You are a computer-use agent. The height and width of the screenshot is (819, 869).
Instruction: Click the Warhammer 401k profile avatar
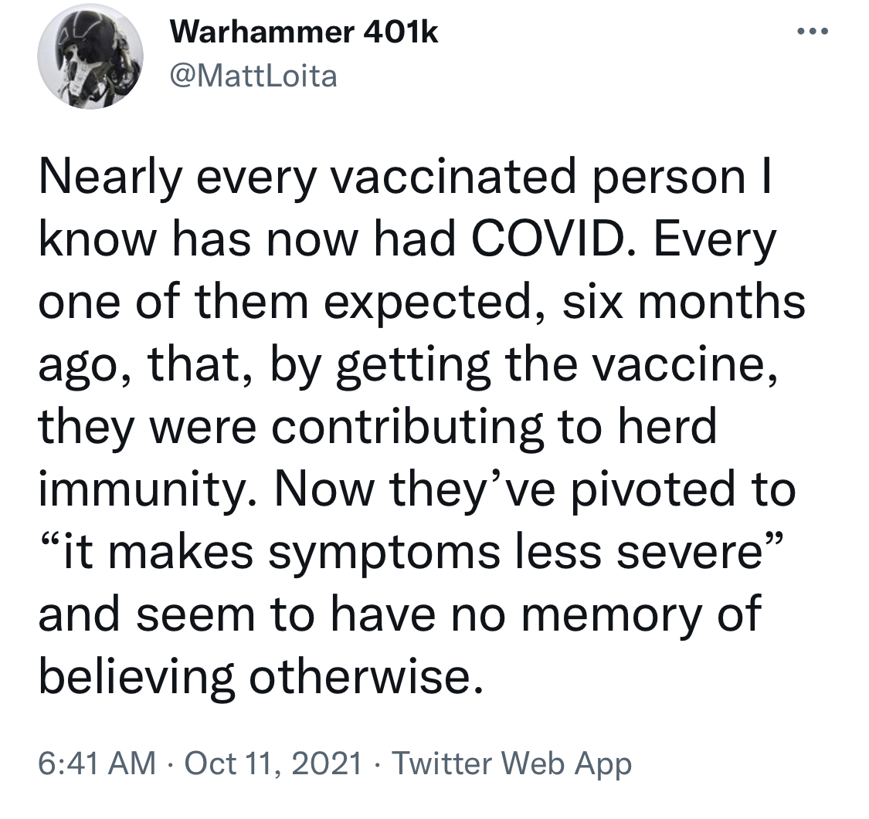tap(90, 60)
